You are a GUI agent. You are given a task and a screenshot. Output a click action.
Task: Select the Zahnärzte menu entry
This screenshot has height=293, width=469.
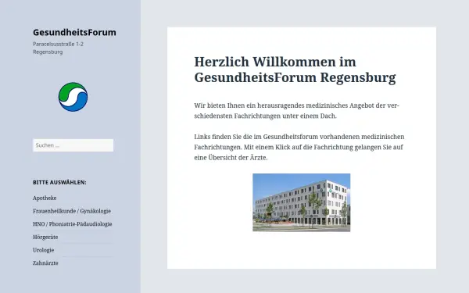click(45, 263)
